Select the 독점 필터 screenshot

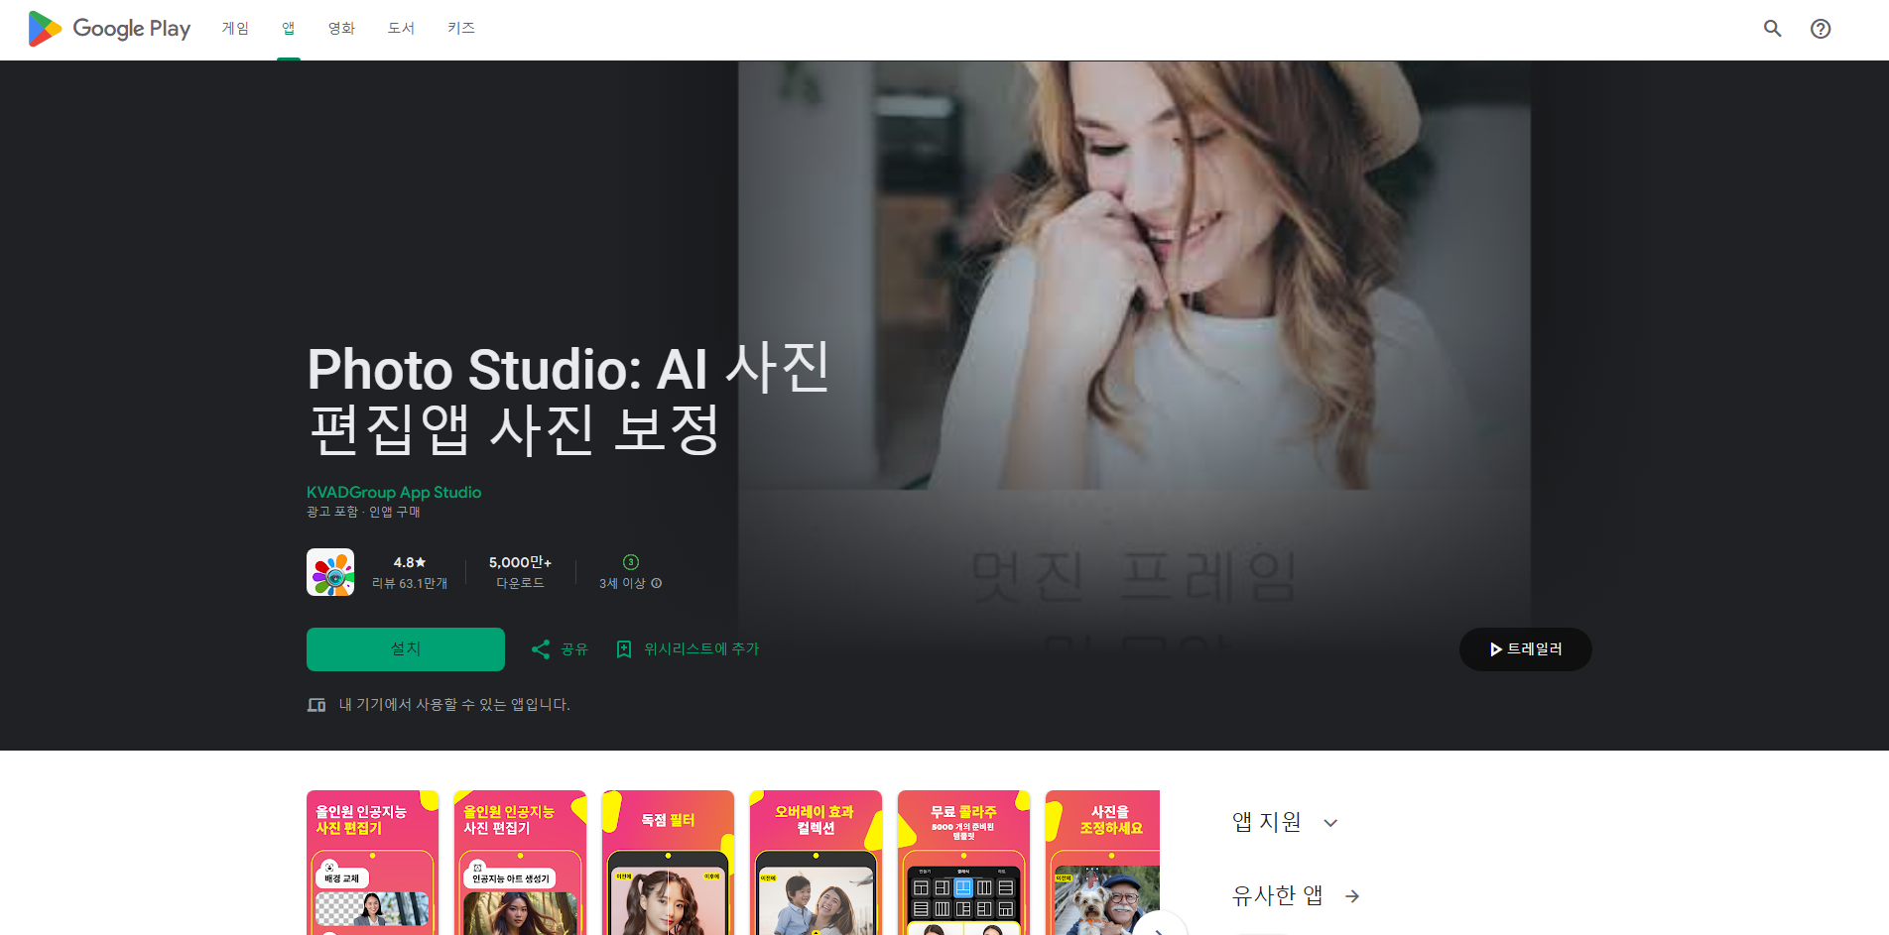click(668, 863)
